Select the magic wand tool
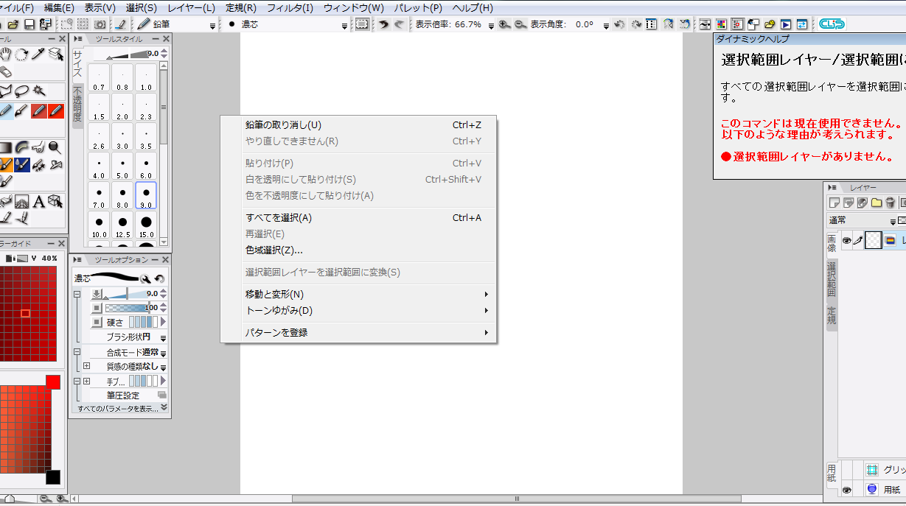The width and height of the screenshot is (906, 506). pyautogui.click(x=39, y=91)
